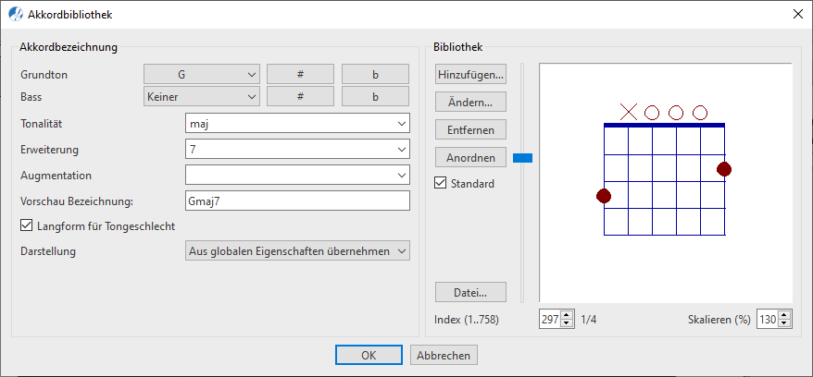Click the muted string X marker in chord diagram

(x=629, y=112)
